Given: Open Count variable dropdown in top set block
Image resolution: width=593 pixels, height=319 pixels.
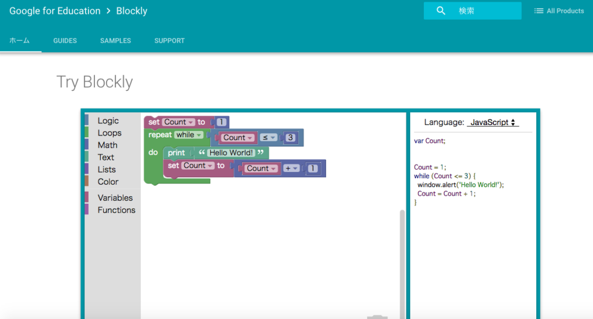Looking at the screenshot, I should [178, 122].
